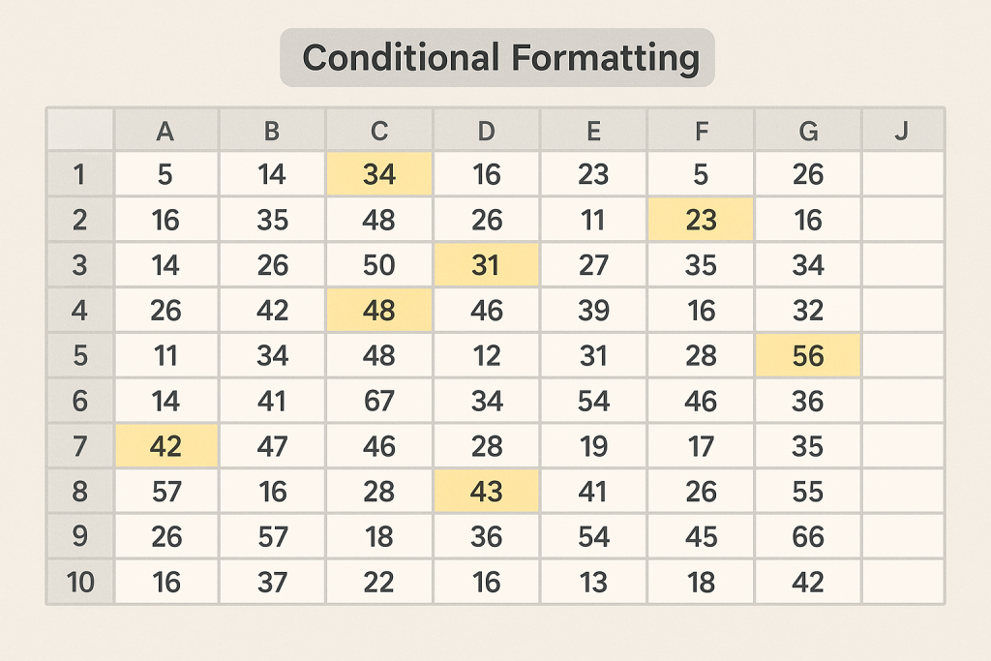Select the highlighted cell showing 31

[x=486, y=265]
